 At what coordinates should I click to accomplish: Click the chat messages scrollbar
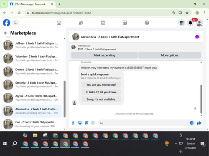pos(201,99)
